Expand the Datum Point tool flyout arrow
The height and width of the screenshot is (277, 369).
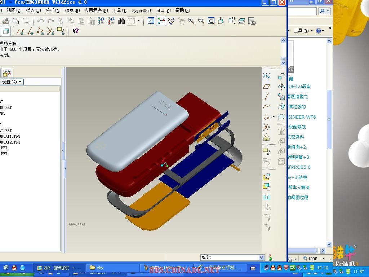pos(274,116)
